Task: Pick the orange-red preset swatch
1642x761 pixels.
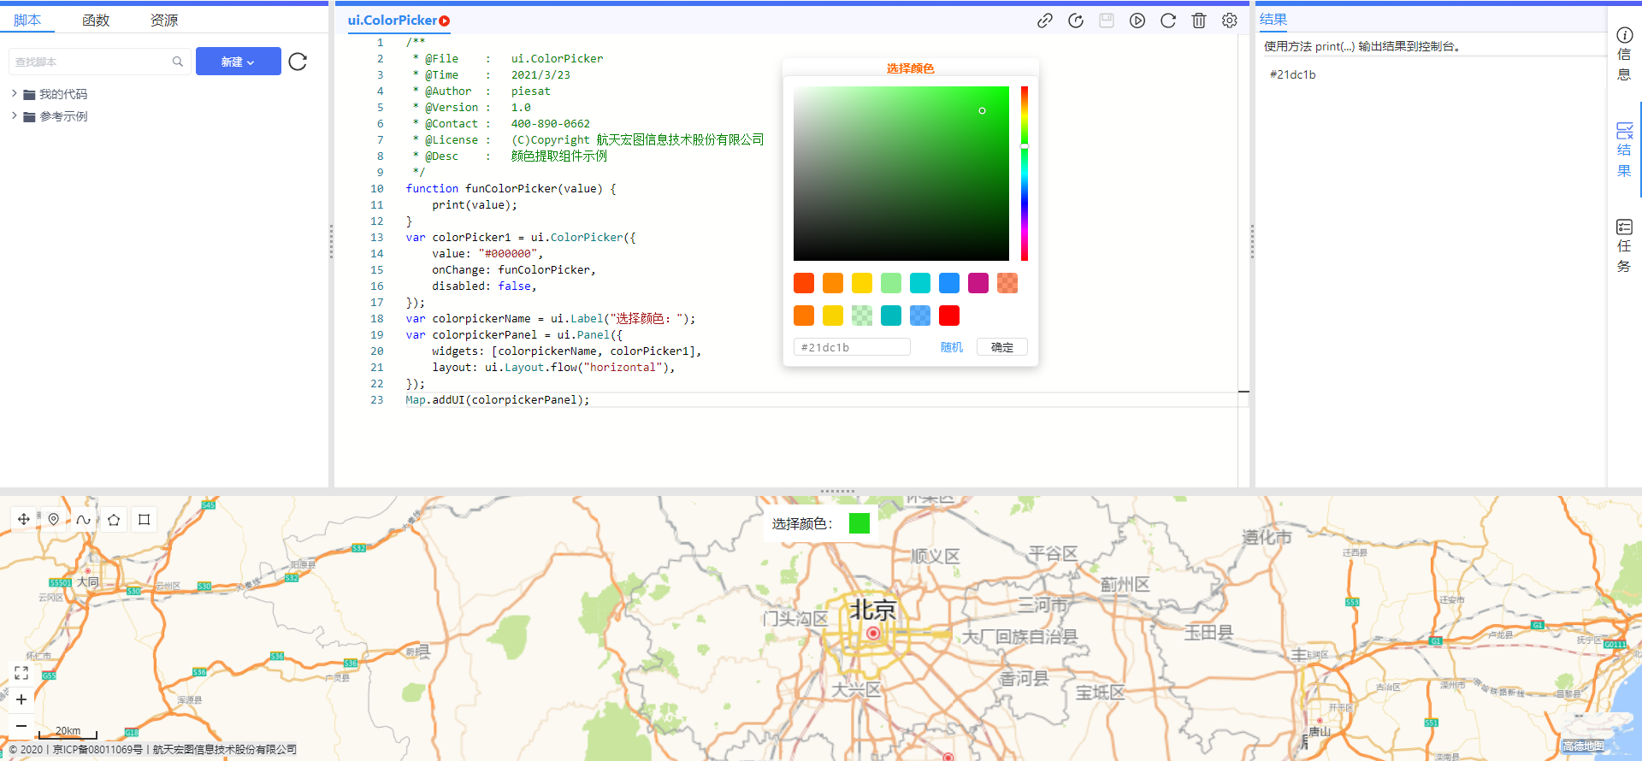Action: point(804,283)
